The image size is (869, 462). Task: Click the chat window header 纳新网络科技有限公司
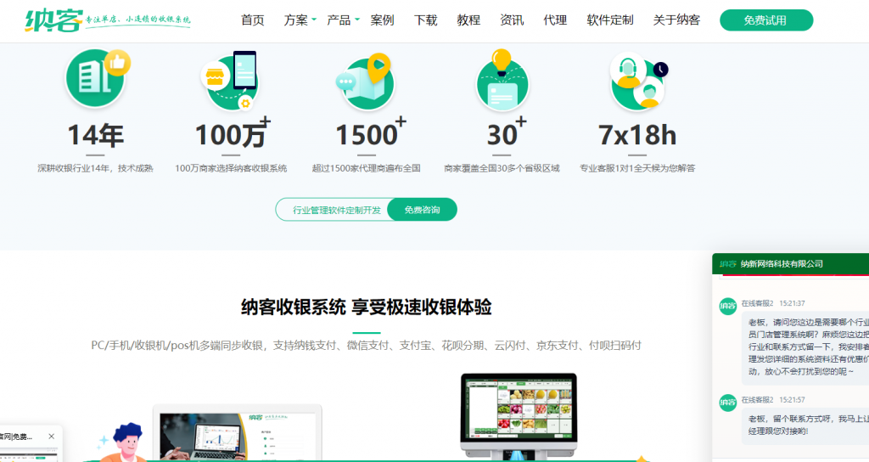782,264
